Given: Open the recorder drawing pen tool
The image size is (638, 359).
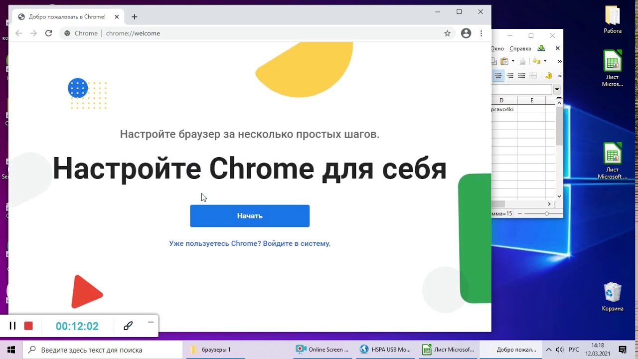Looking at the screenshot, I should point(128,326).
